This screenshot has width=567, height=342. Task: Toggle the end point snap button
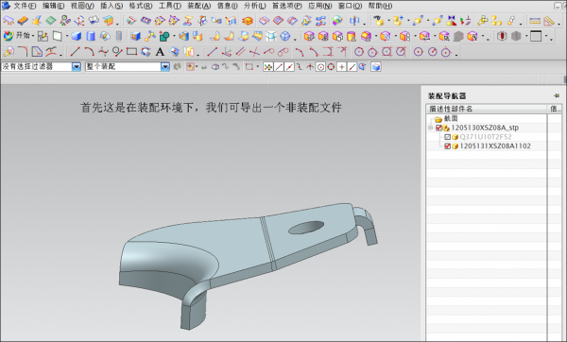279,67
